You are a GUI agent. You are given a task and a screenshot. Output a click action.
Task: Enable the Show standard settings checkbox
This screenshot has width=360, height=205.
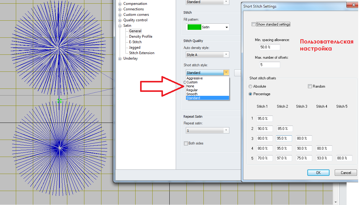pyautogui.click(x=253, y=24)
